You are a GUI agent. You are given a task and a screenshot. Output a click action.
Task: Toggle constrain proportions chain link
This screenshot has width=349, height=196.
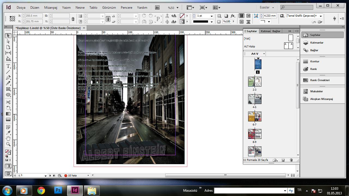point(108,19)
